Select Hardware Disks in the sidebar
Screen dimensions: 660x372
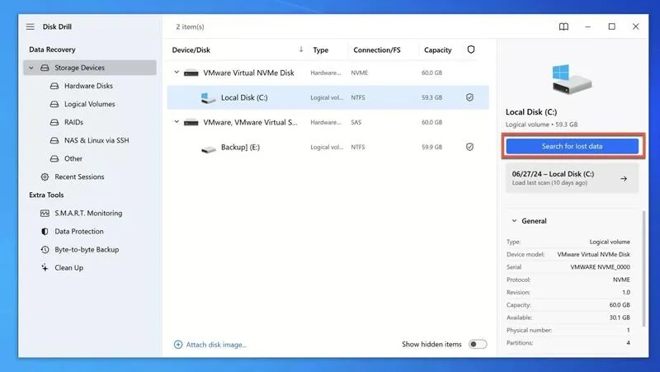click(x=88, y=86)
